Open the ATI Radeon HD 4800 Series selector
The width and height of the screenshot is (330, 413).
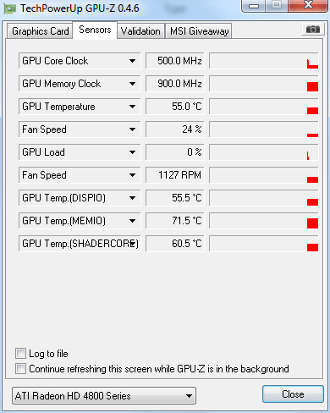[x=104, y=395]
